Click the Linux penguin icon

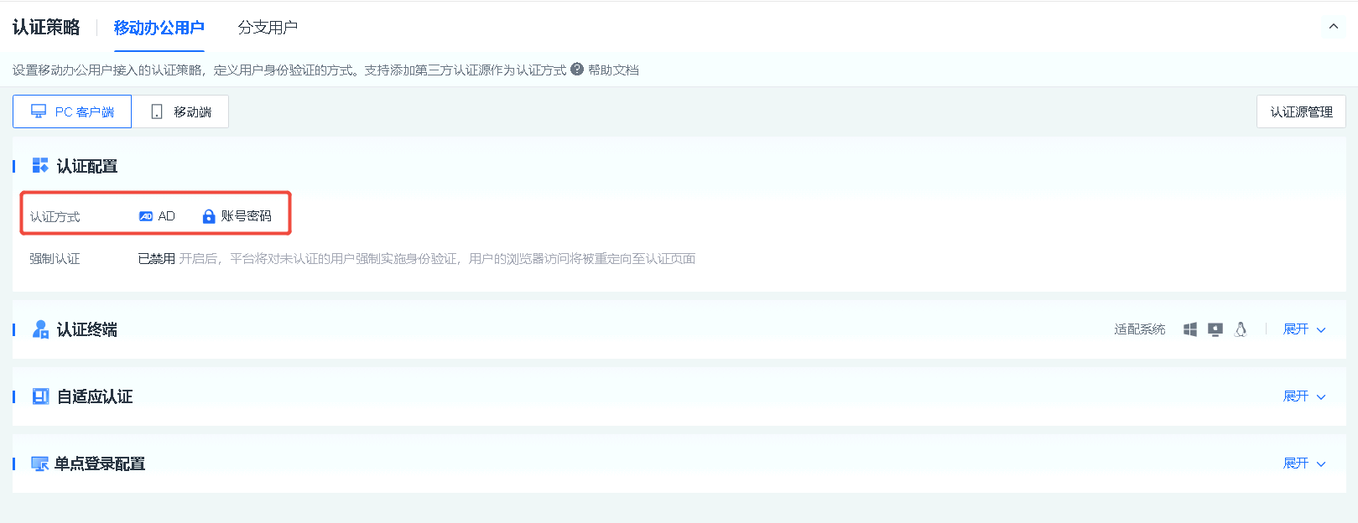tap(1241, 329)
